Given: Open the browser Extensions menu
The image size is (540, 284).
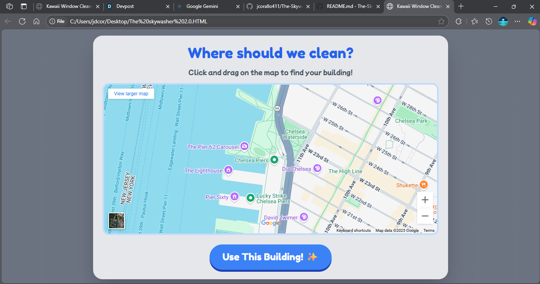Looking at the screenshot, I should pyautogui.click(x=459, y=21).
